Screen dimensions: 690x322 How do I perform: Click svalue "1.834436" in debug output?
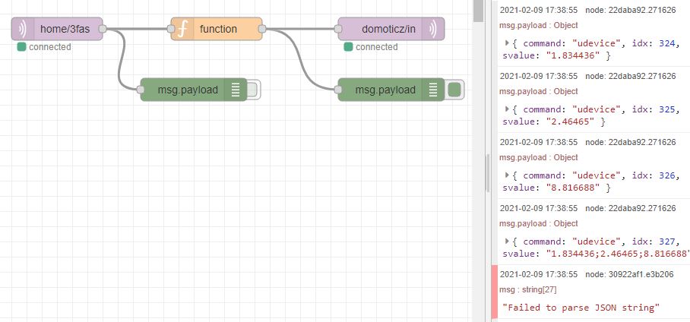pos(573,56)
